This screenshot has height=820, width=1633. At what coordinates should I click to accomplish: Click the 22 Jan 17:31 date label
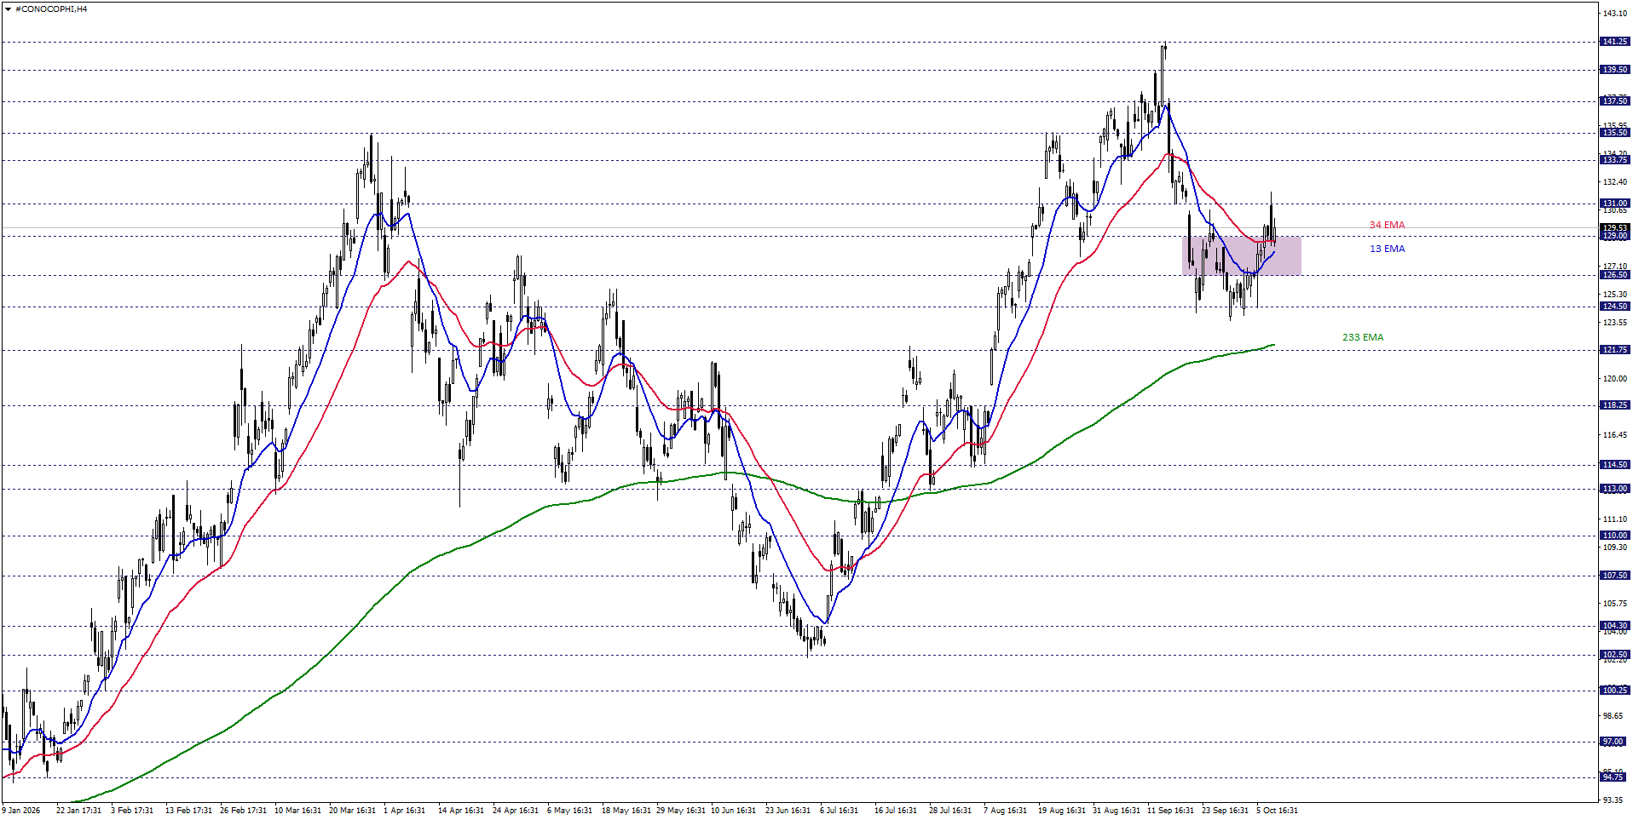click(x=78, y=811)
